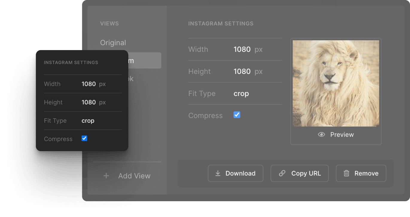
Task: Click the Instagram Settings heading in the floating card
Action: point(71,63)
